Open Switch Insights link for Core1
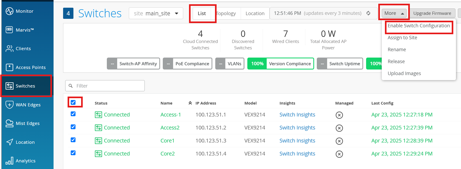Image resolution: width=461 pixels, height=169 pixels. 297,141
